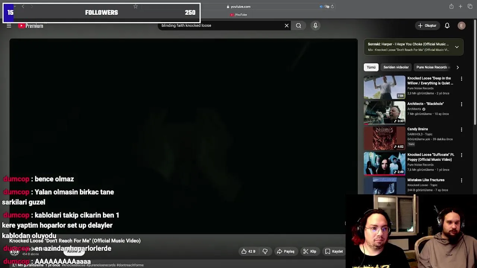Reload the page in the address bar
477x268 pixels.
(x=332, y=6)
